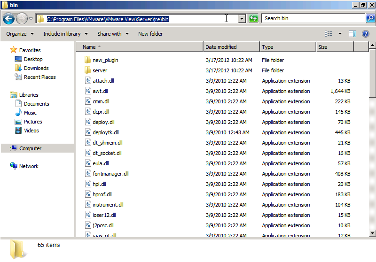Select the cmm.dll file icon
This screenshot has width=376, height=262.
pyautogui.click(x=88, y=101)
